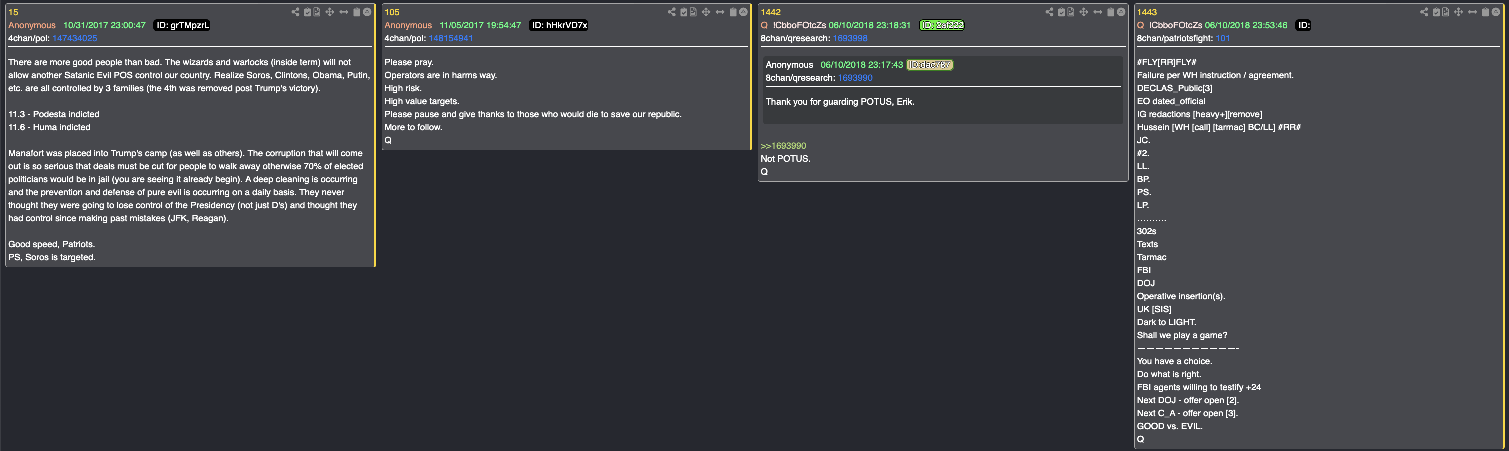Click the plain clipboard icon on post 105
This screenshot has height=451, width=1509.
[733, 12]
